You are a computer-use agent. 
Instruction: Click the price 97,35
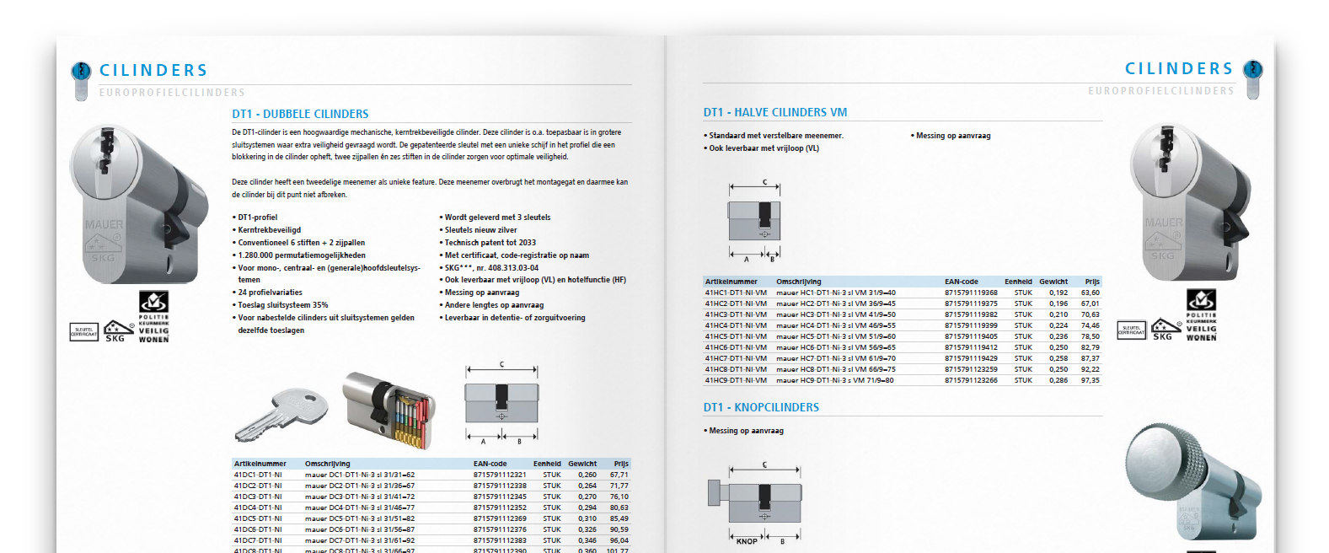(1091, 380)
